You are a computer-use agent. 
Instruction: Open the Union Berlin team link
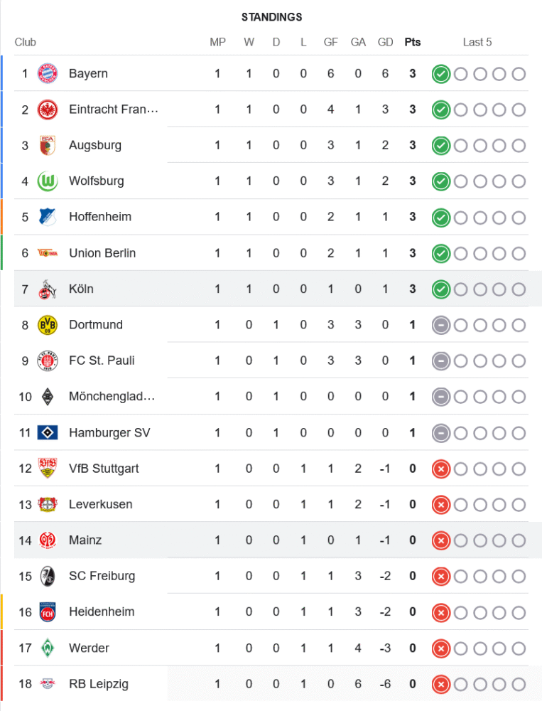pyautogui.click(x=102, y=253)
